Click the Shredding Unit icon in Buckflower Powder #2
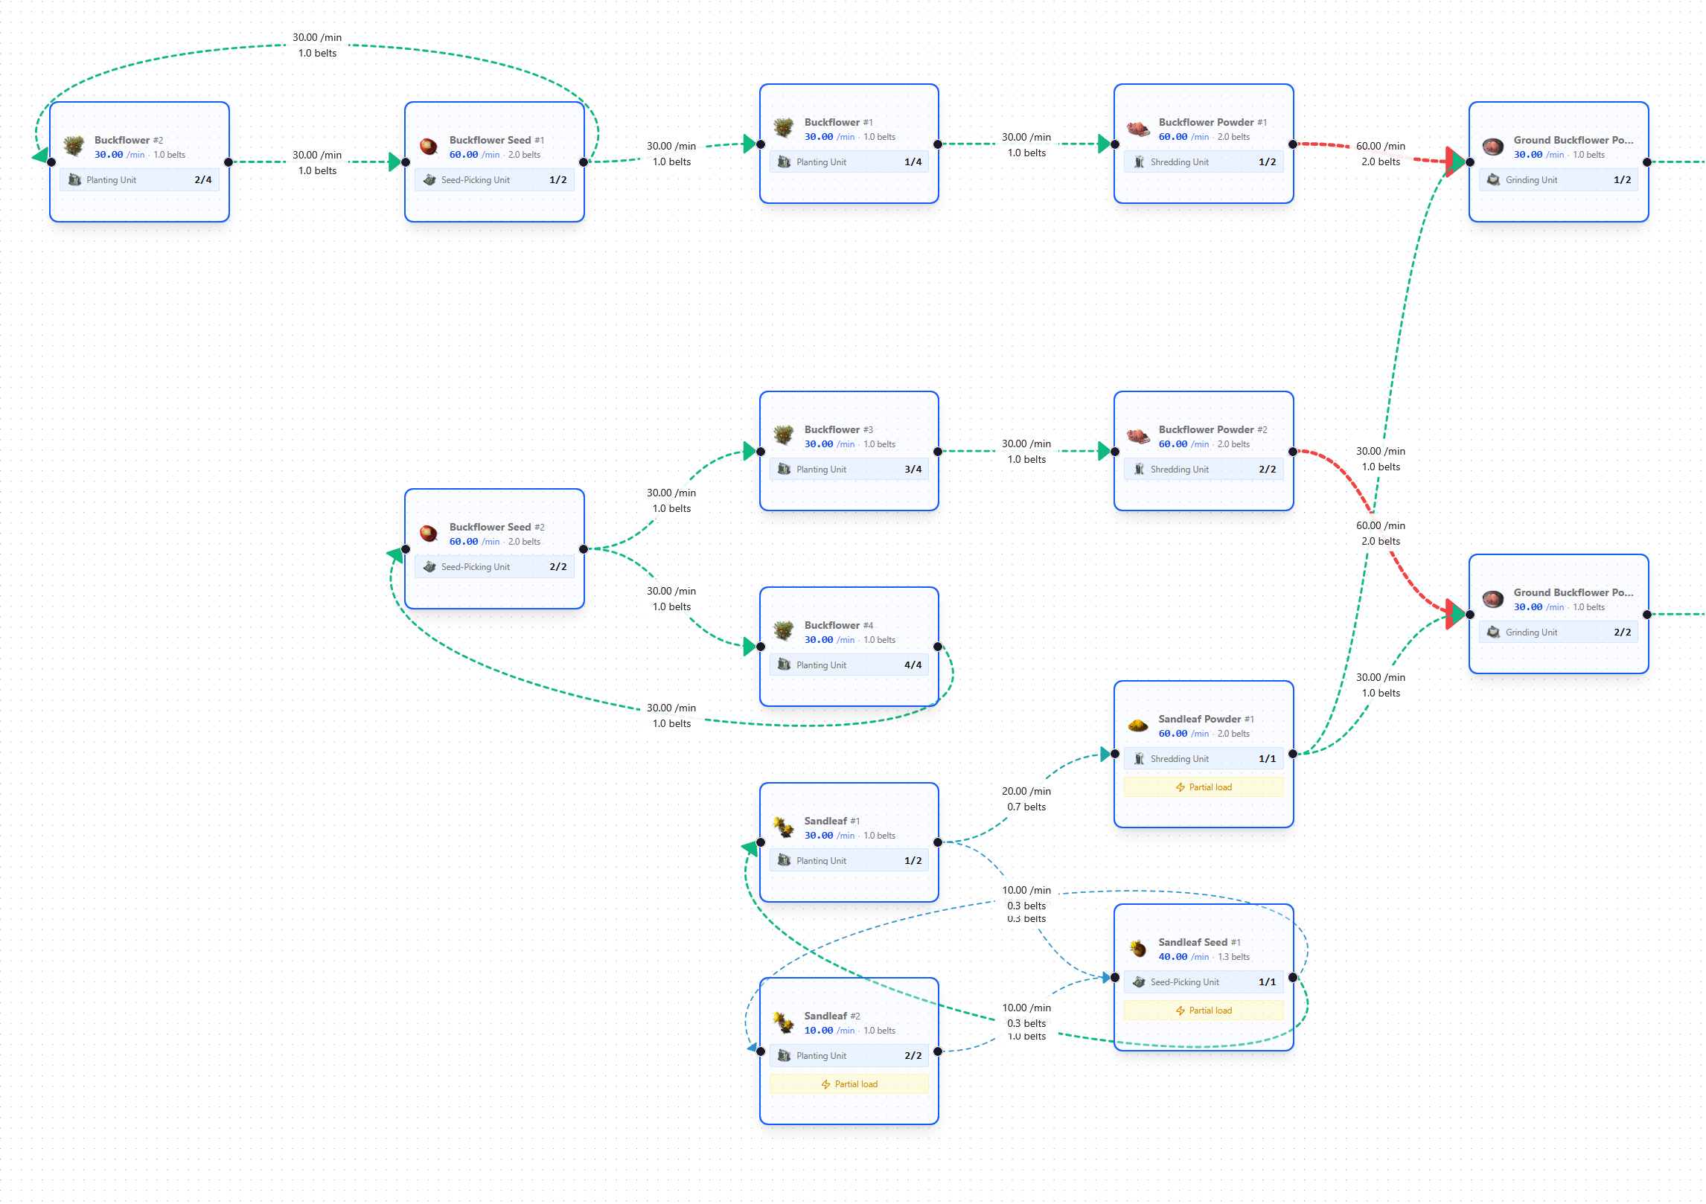 [x=1139, y=470]
